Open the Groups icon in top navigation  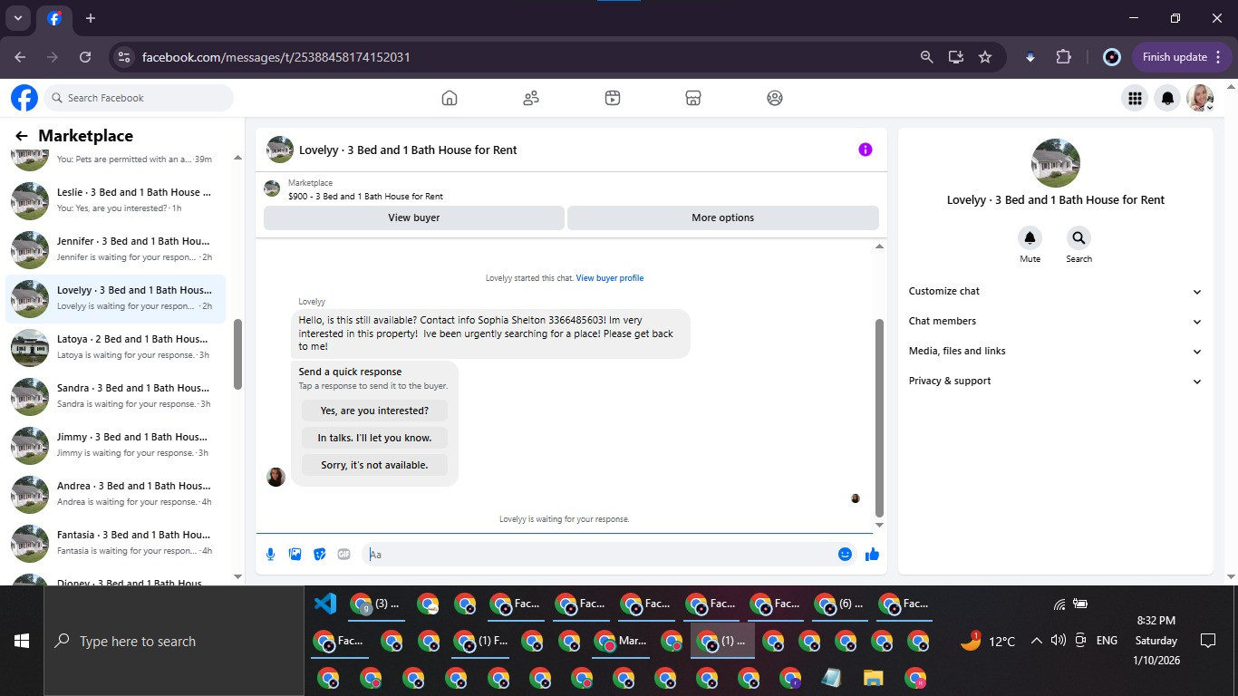[x=775, y=98]
